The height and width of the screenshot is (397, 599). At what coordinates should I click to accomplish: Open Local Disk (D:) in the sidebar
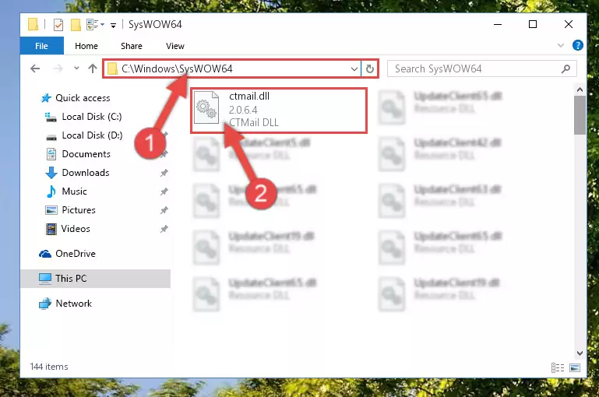pyautogui.click(x=92, y=135)
